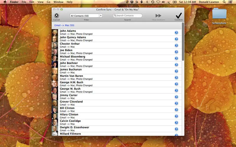The height and width of the screenshot is (147, 236).
Task: Select the Michael Bloomberg contact name
Action: click(x=73, y=57)
